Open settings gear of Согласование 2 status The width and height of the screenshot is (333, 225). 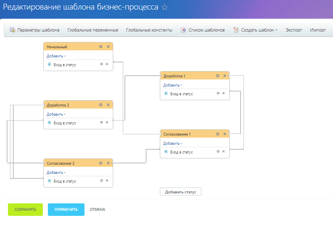101,163
